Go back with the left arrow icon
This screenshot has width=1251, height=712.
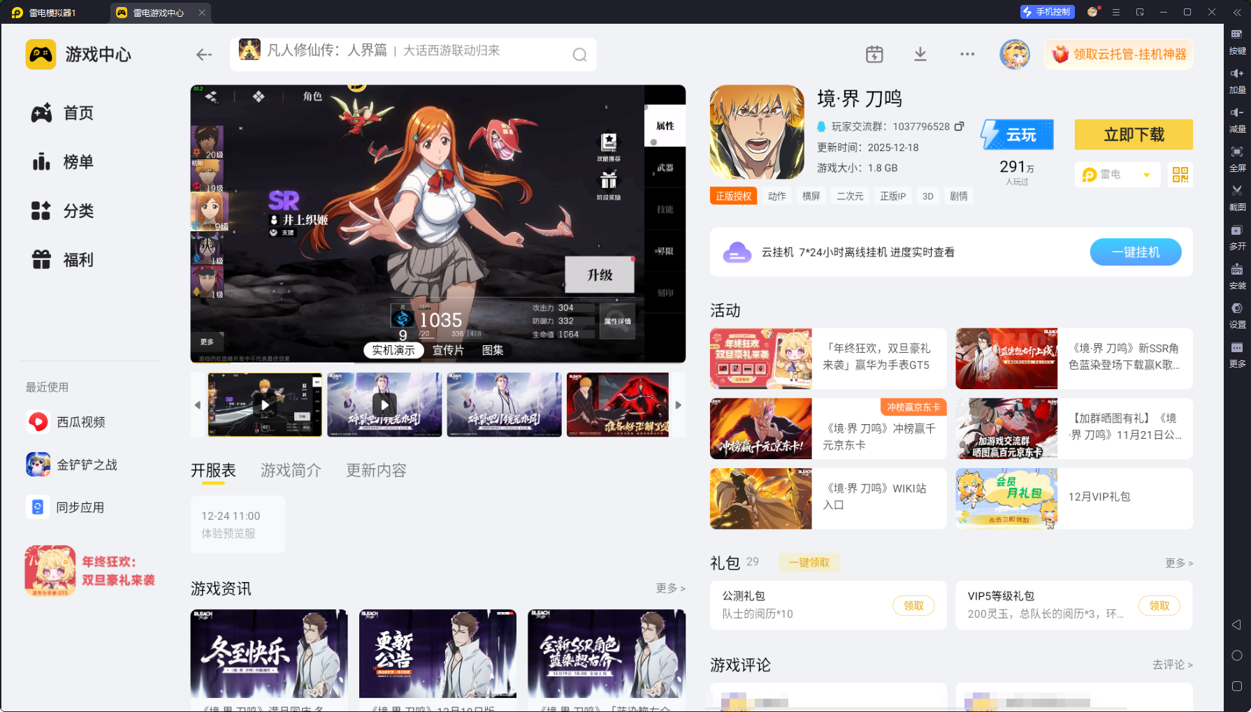pos(204,55)
